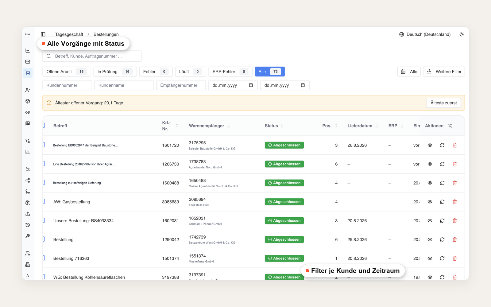Tick checkbox for Bestellung EB0652947 row
Viewport: 491px width, 307px height.
tap(44, 145)
